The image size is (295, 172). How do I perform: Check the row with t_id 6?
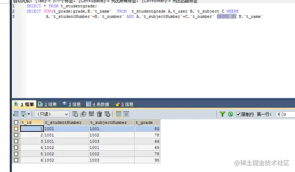16,160
